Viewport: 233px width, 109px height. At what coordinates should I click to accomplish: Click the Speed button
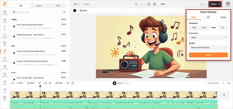[x=31, y=83]
